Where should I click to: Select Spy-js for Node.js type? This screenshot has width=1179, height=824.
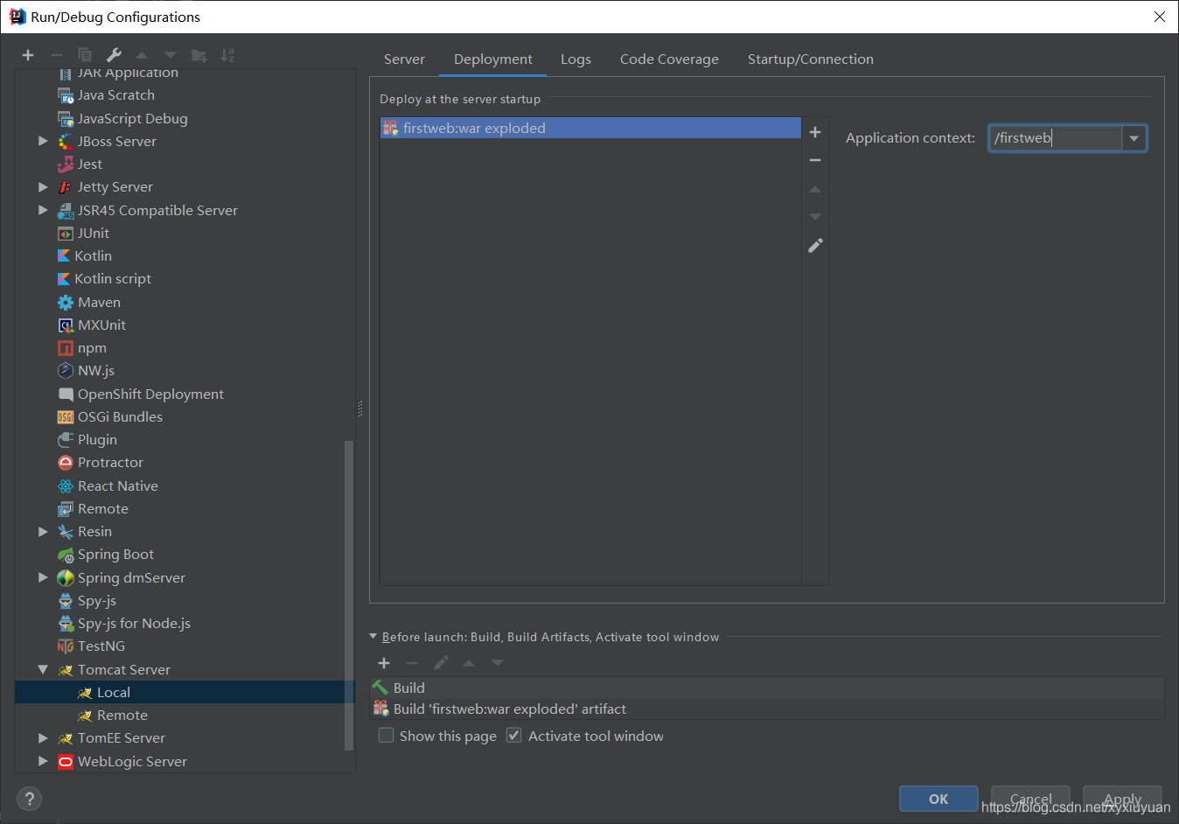[123, 623]
